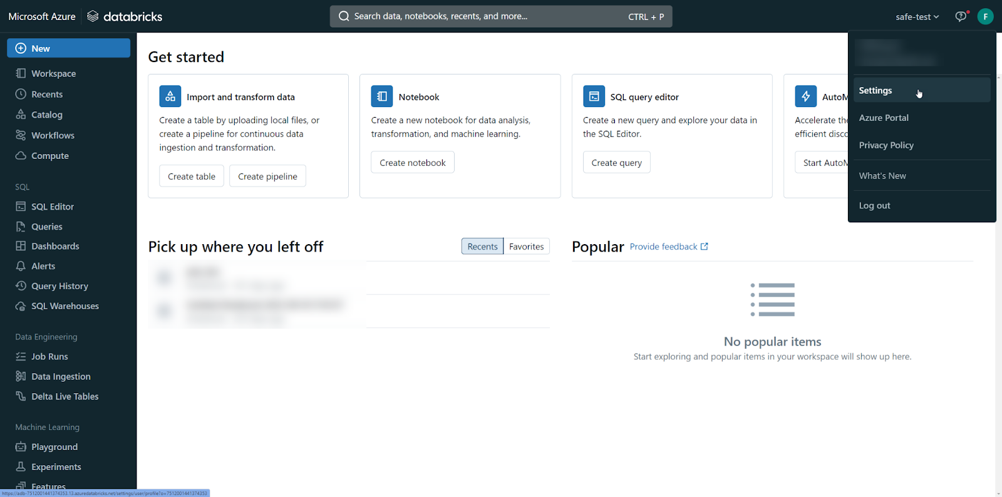Screen dimensions: 1002x497
Task: Click the user avatar F icon
Action: pyautogui.click(x=985, y=16)
